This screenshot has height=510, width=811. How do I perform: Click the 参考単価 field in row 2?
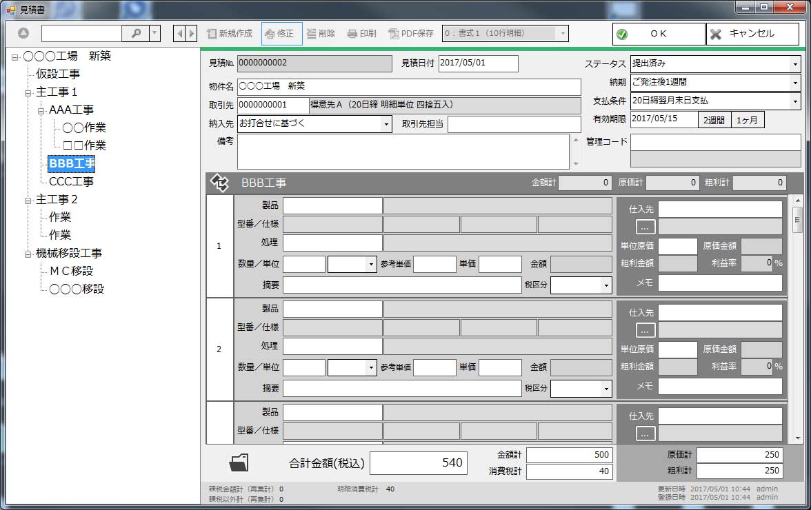coord(434,367)
